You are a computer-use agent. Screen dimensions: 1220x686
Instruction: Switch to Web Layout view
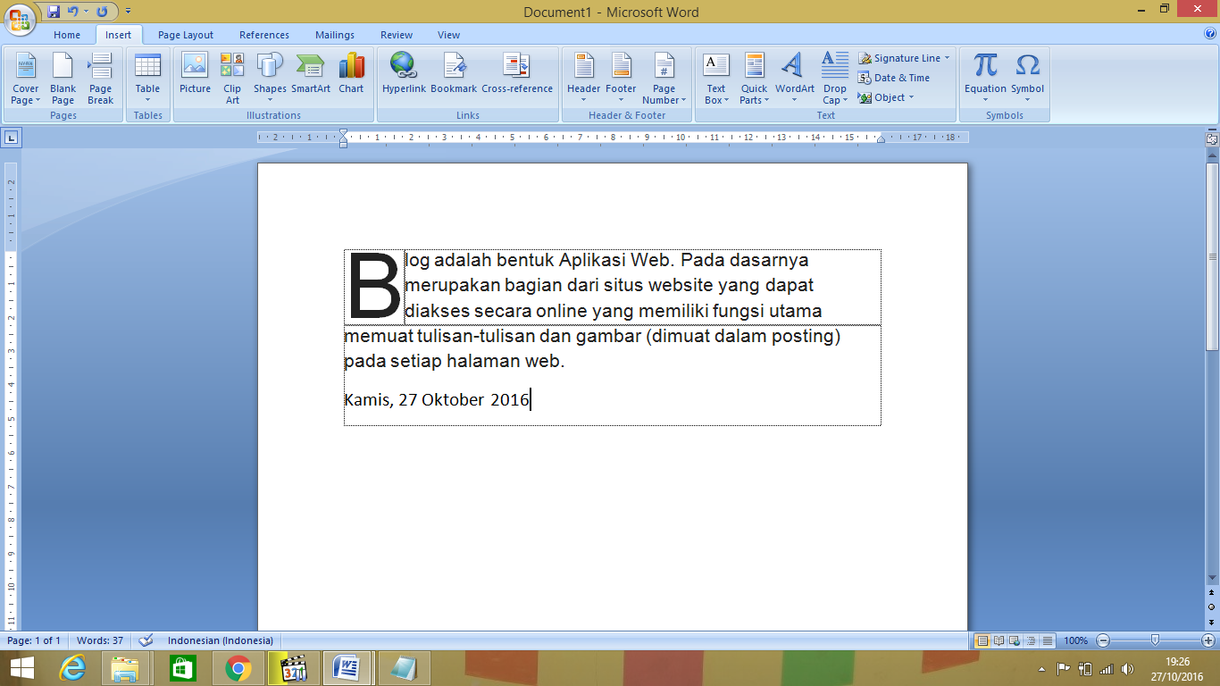point(1015,640)
